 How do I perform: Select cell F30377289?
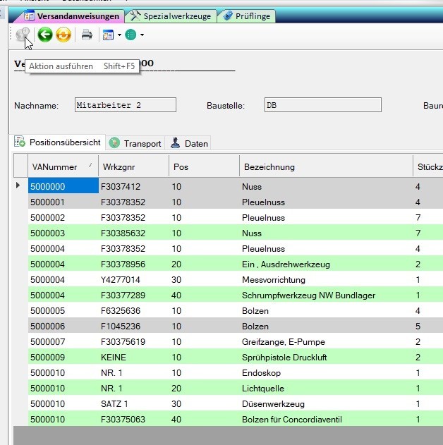coord(133,295)
